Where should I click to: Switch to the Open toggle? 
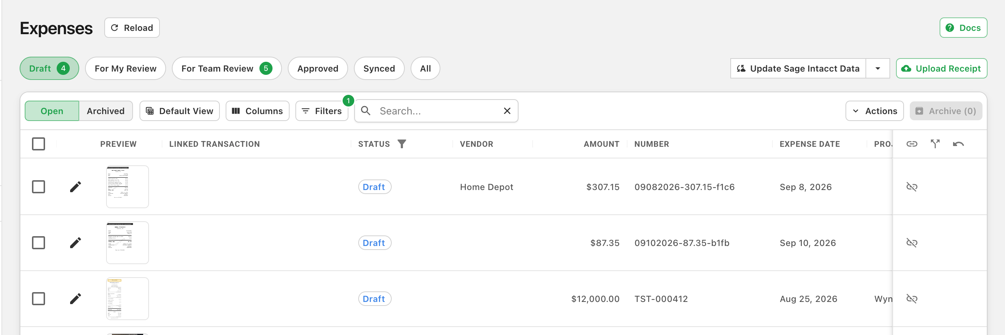(x=52, y=111)
